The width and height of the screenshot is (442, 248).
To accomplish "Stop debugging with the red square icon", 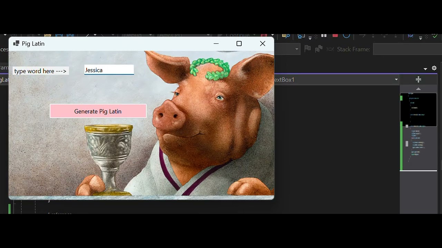I will point(335,35).
